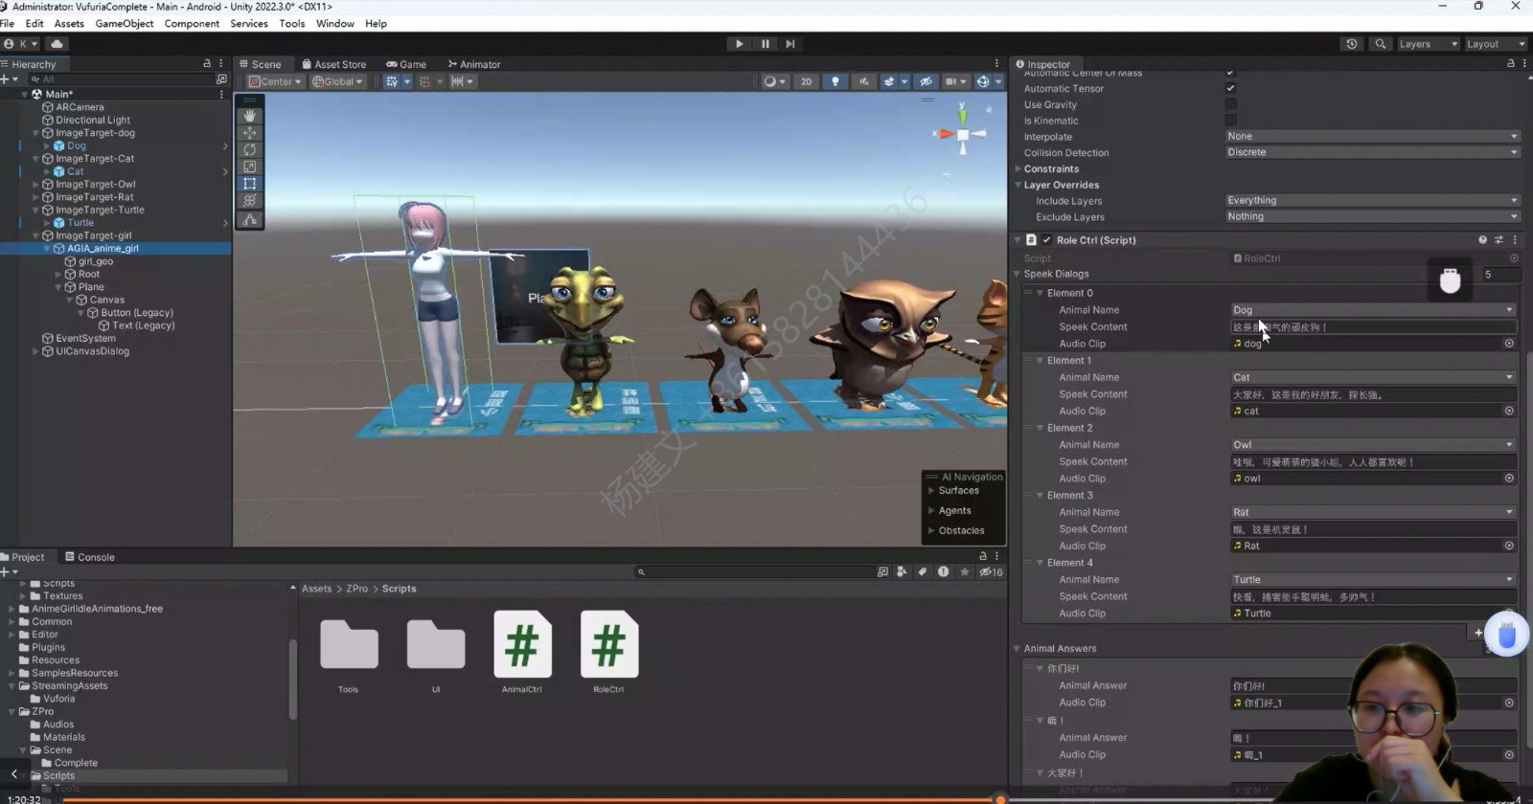Open the Interpolate dropdown
Viewport: 1533px width, 804px height.
[x=1372, y=136]
